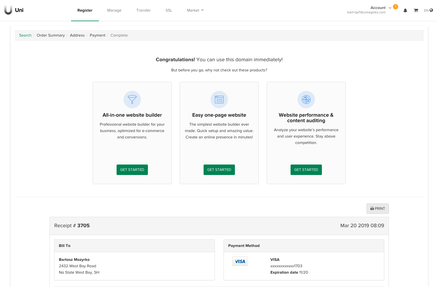Click the funnel website builder icon
Image resolution: width=437 pixels, height=287 pixels.
pos(132,100)
